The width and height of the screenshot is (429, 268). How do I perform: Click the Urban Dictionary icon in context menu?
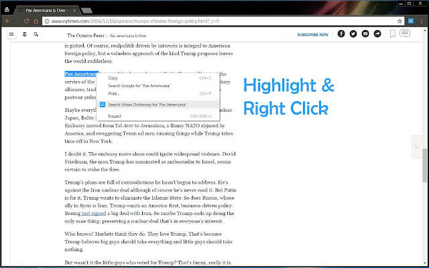(103, 105)
